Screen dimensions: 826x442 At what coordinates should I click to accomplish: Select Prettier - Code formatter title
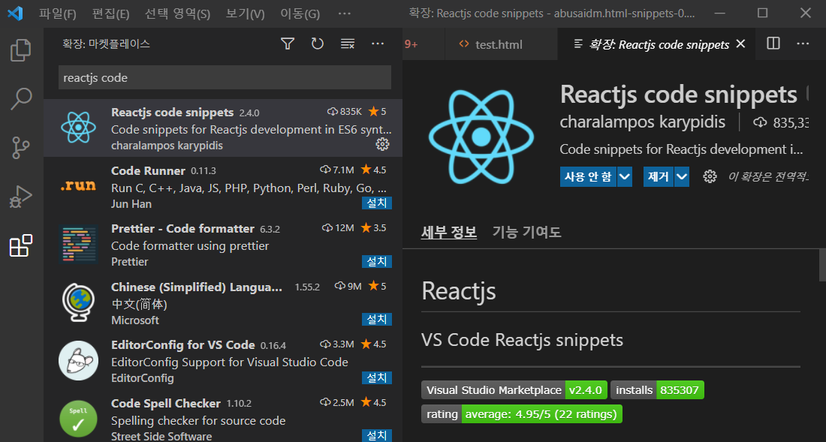(x=182, y=229)
